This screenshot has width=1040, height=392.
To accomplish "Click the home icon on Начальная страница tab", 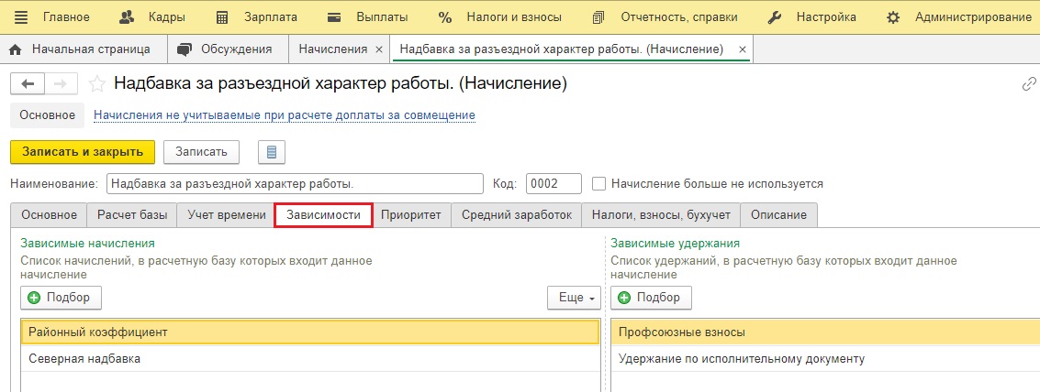I will pos(16,49).
